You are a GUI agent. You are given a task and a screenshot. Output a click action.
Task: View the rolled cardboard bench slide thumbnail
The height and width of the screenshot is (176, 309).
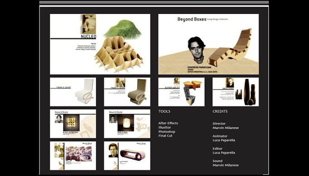[x=127, y=156]
